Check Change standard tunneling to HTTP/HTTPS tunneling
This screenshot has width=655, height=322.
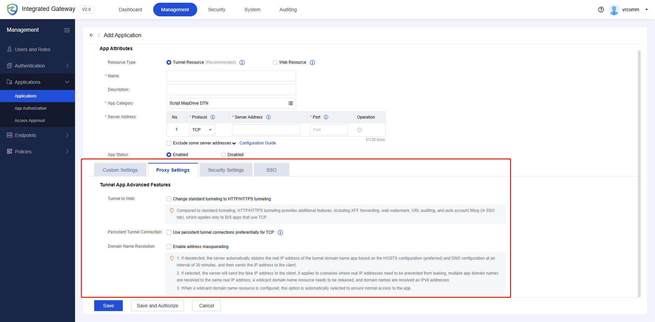tap(169, 199)
